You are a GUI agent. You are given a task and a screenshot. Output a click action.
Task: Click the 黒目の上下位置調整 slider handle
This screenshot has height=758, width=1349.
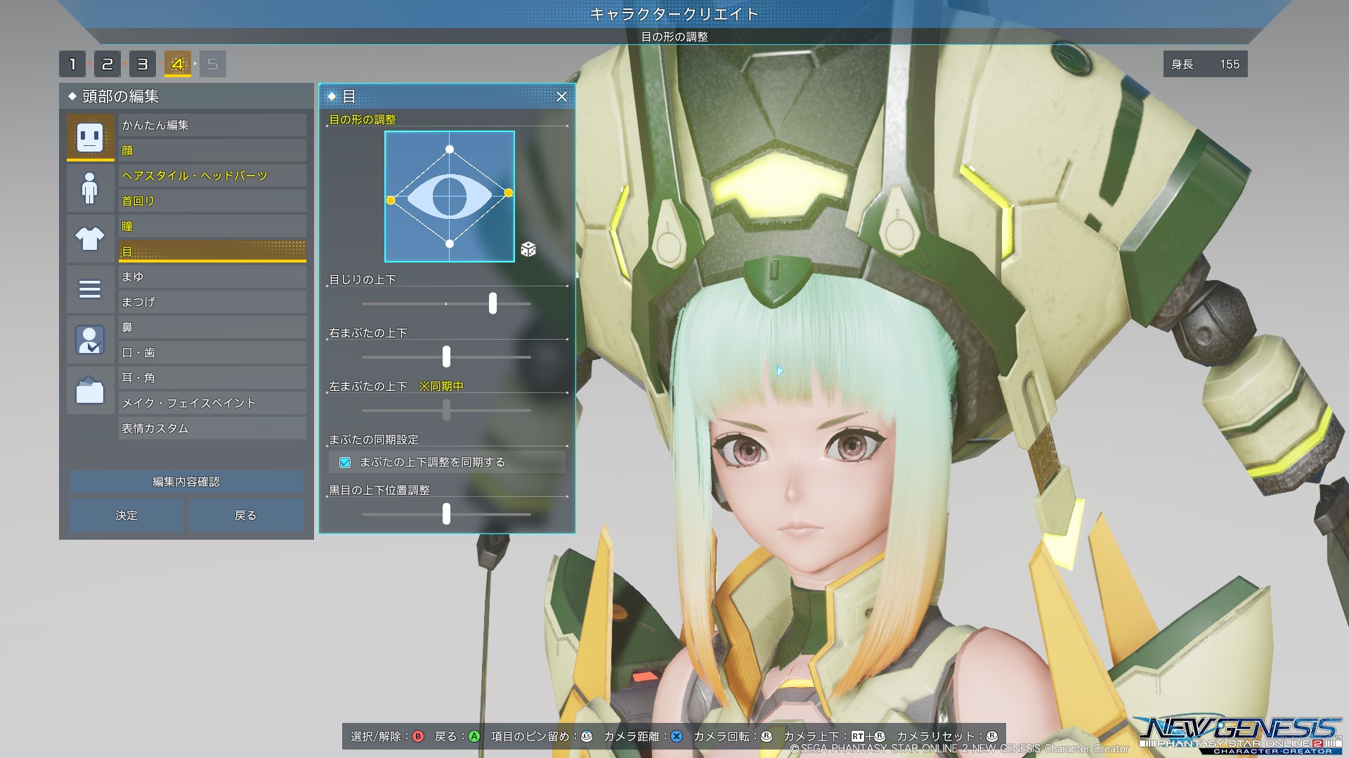(446, 514)
